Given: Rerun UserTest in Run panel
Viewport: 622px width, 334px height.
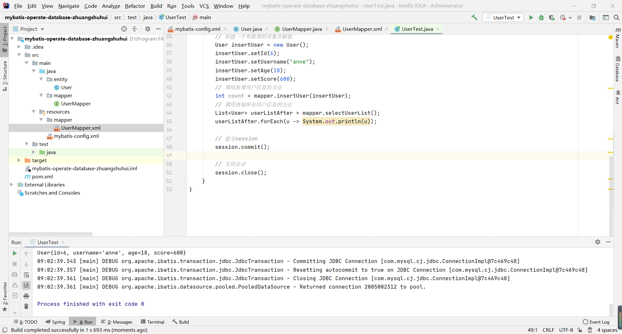Looking at the screenshot, I should click(15, 253).
